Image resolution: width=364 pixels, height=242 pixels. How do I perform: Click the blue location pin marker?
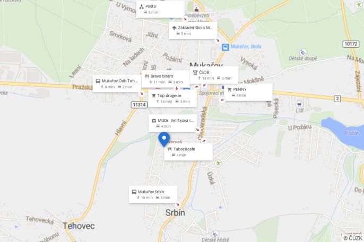(164, 139)
